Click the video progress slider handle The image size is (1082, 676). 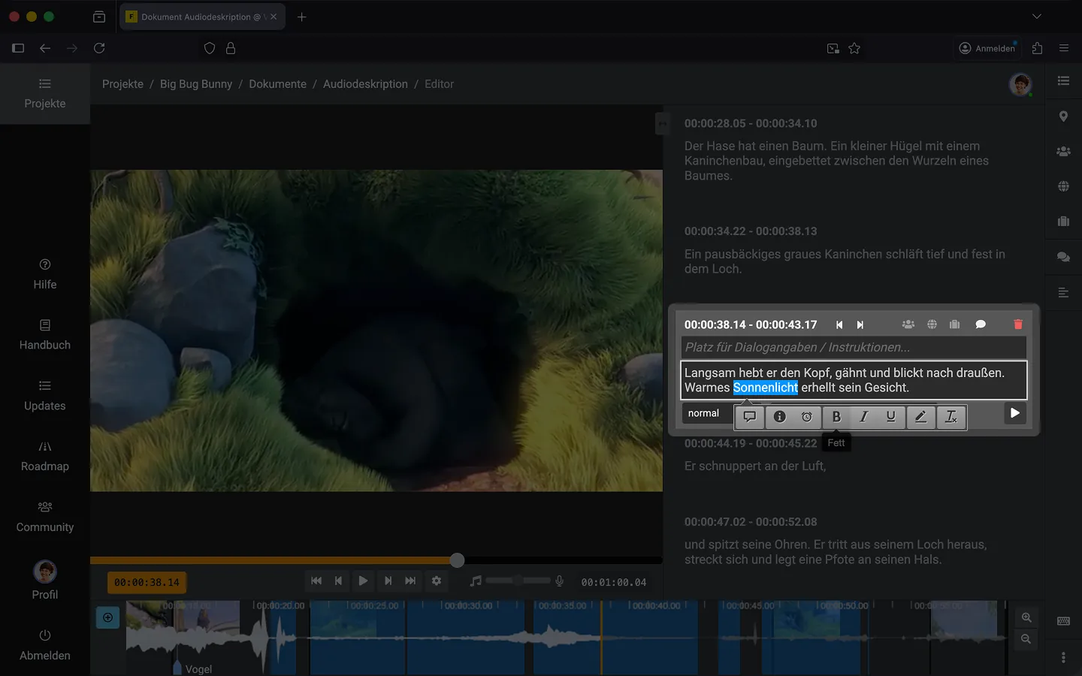click(x=457, y=560)
